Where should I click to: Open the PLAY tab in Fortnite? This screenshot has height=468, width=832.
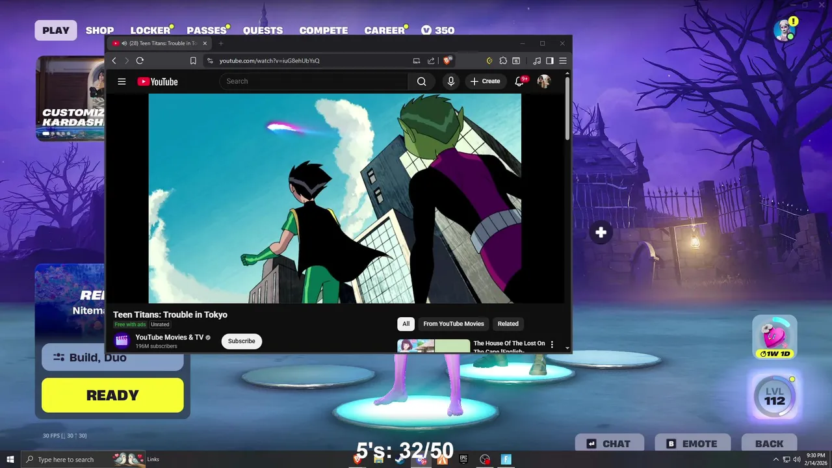56,31
